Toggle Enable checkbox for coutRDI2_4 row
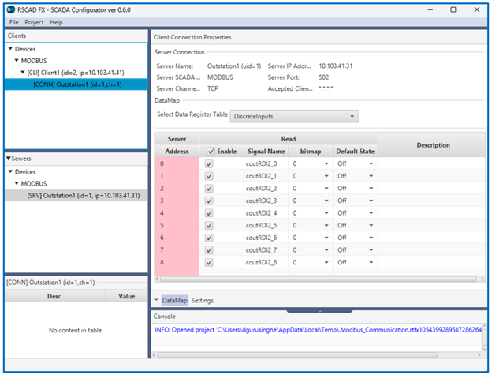The image size is (492, 375). pos(210,213)
